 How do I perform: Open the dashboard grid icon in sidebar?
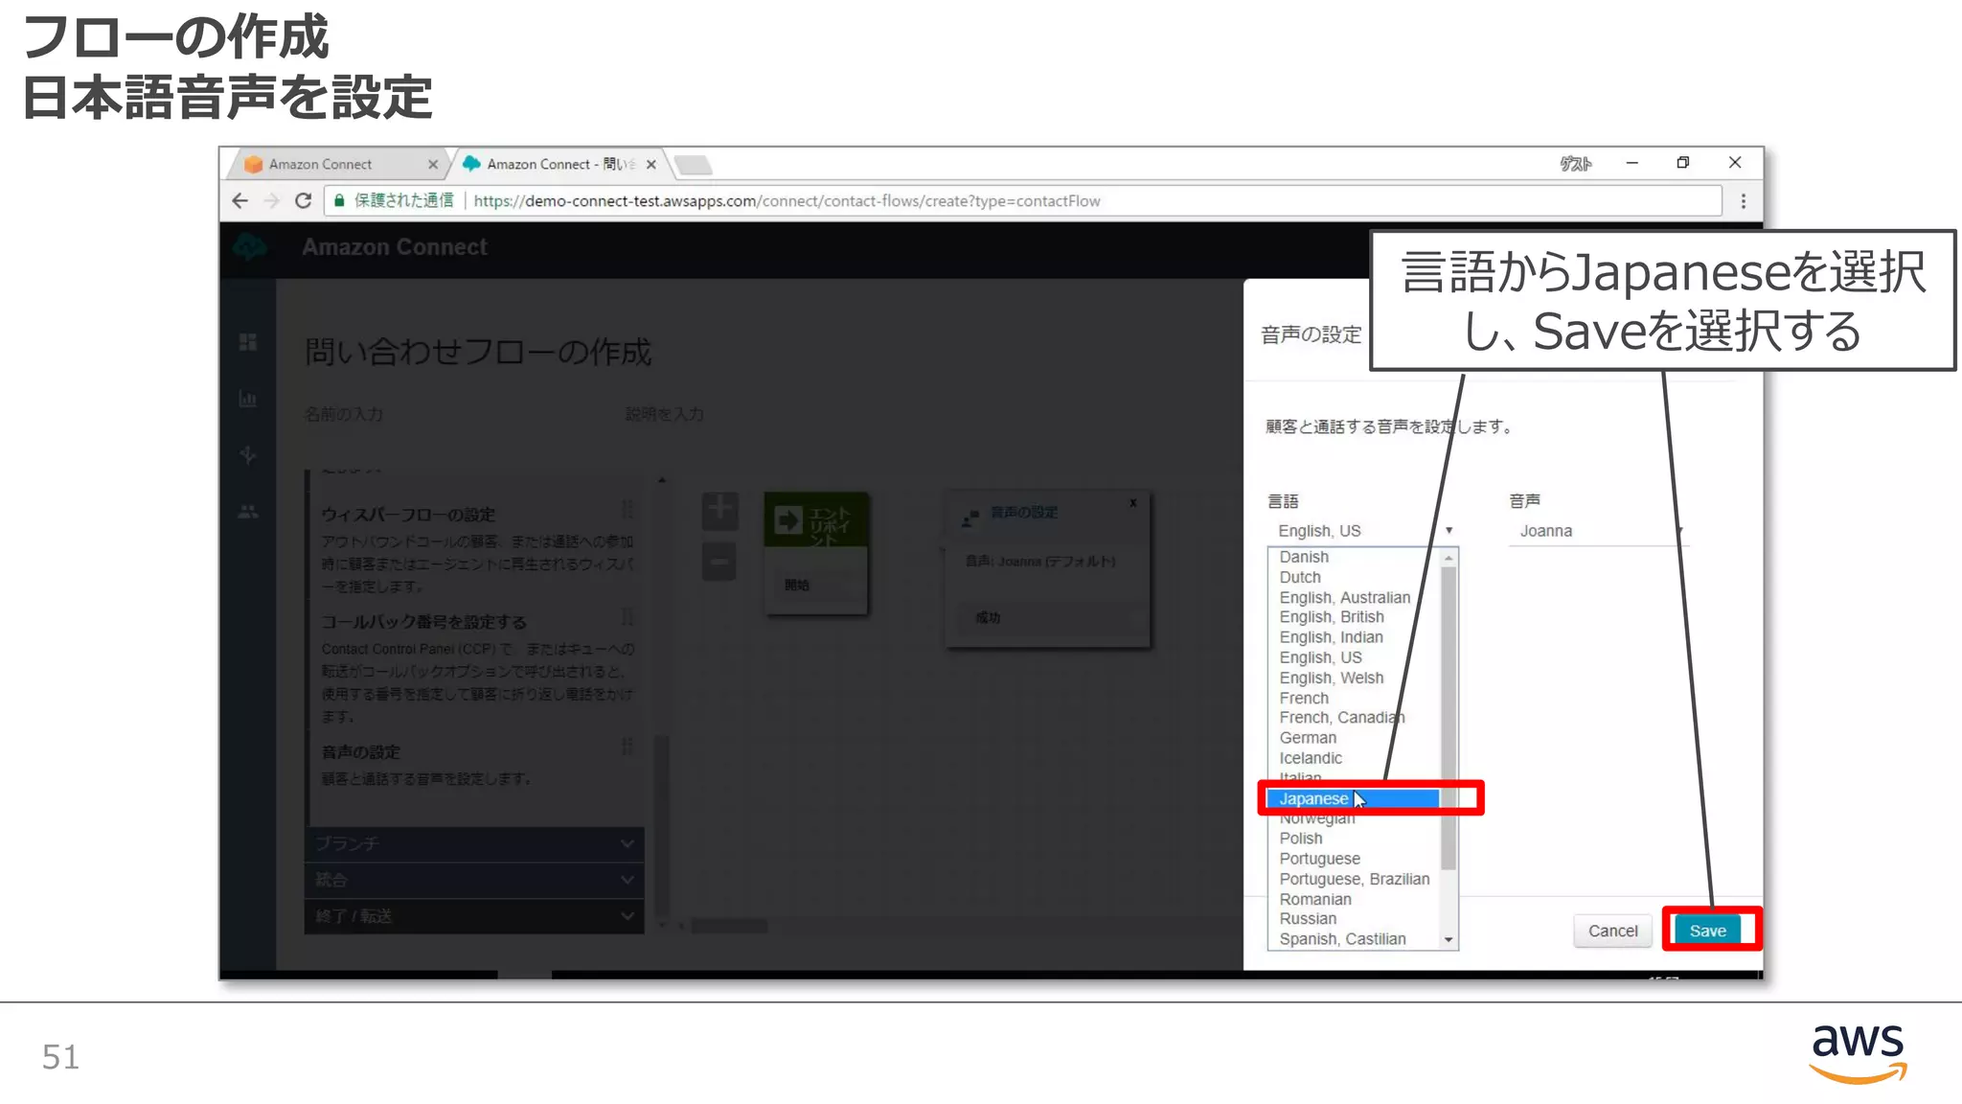pos(248,342)
